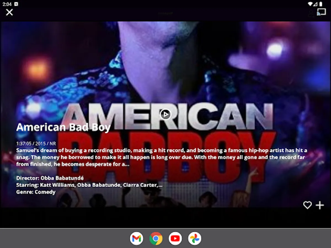This screenshot has height=248, width=331.
Task: Tap the battery status icon
Action: 321,4
